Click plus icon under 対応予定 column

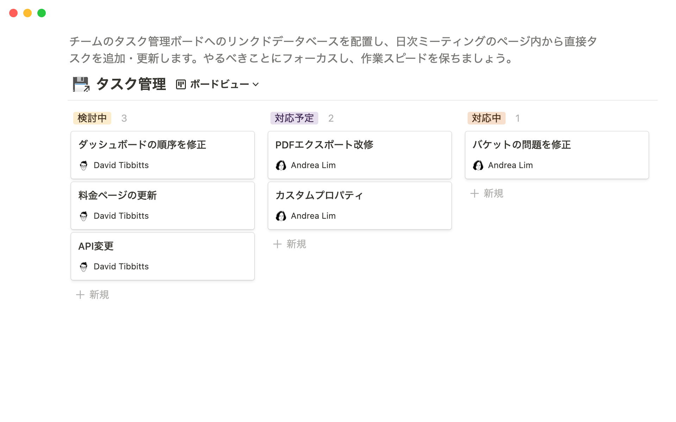click(x=277, y=244)
